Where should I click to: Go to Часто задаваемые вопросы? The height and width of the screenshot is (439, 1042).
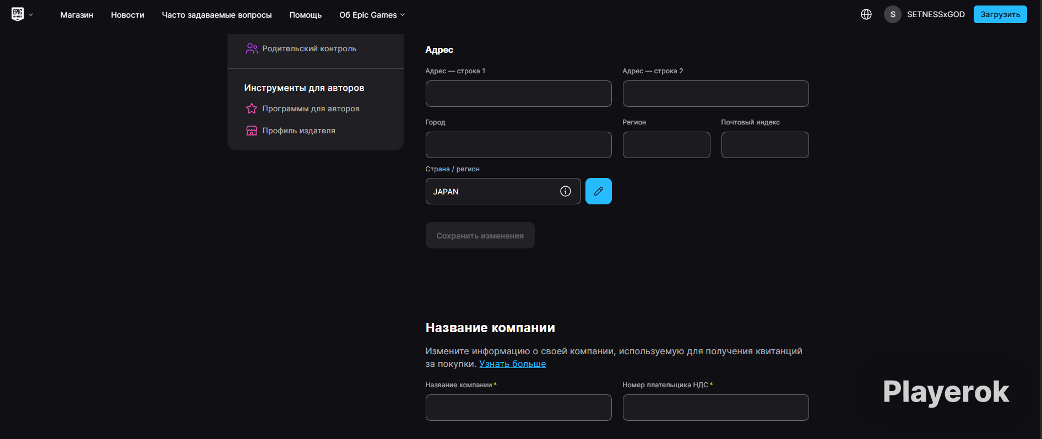[217, 15]
